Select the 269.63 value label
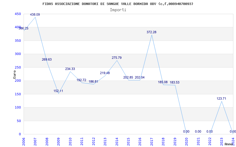 [x=47, y=59]
